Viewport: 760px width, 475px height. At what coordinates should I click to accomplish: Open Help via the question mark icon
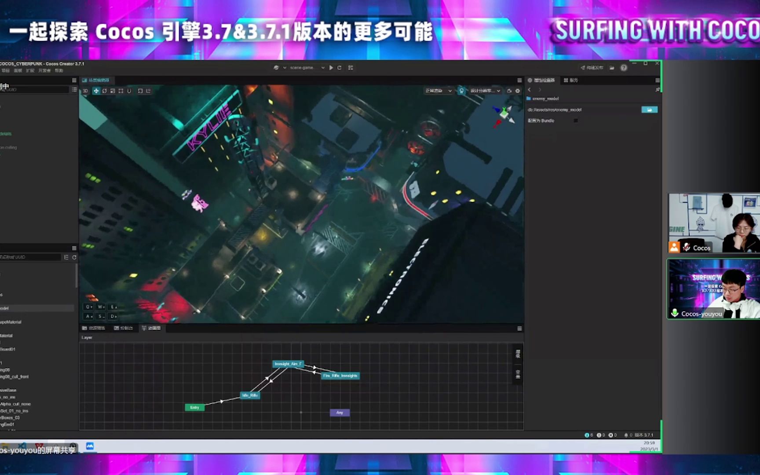tap(624, 67)
